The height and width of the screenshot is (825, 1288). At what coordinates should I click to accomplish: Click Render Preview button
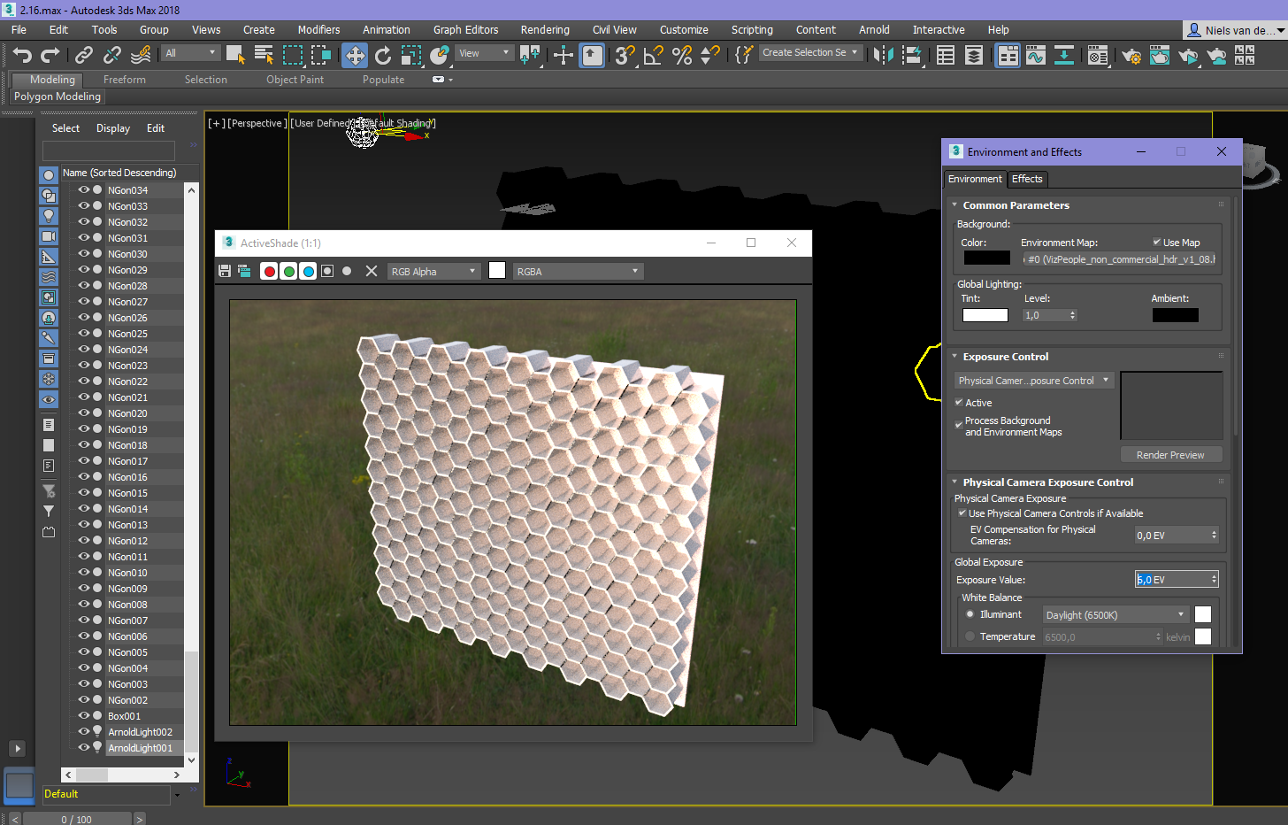coord(1170,454)
